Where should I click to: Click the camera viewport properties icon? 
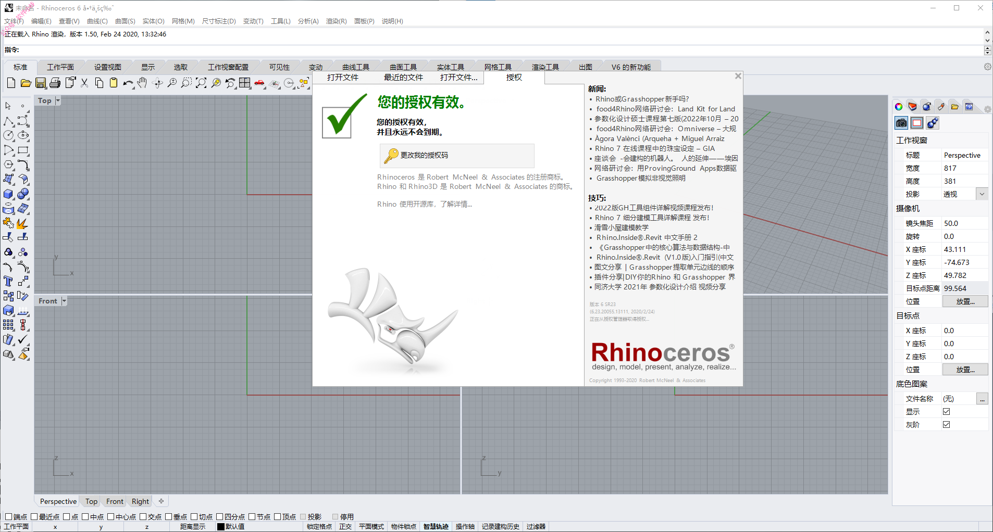click(x=901, y=123)
